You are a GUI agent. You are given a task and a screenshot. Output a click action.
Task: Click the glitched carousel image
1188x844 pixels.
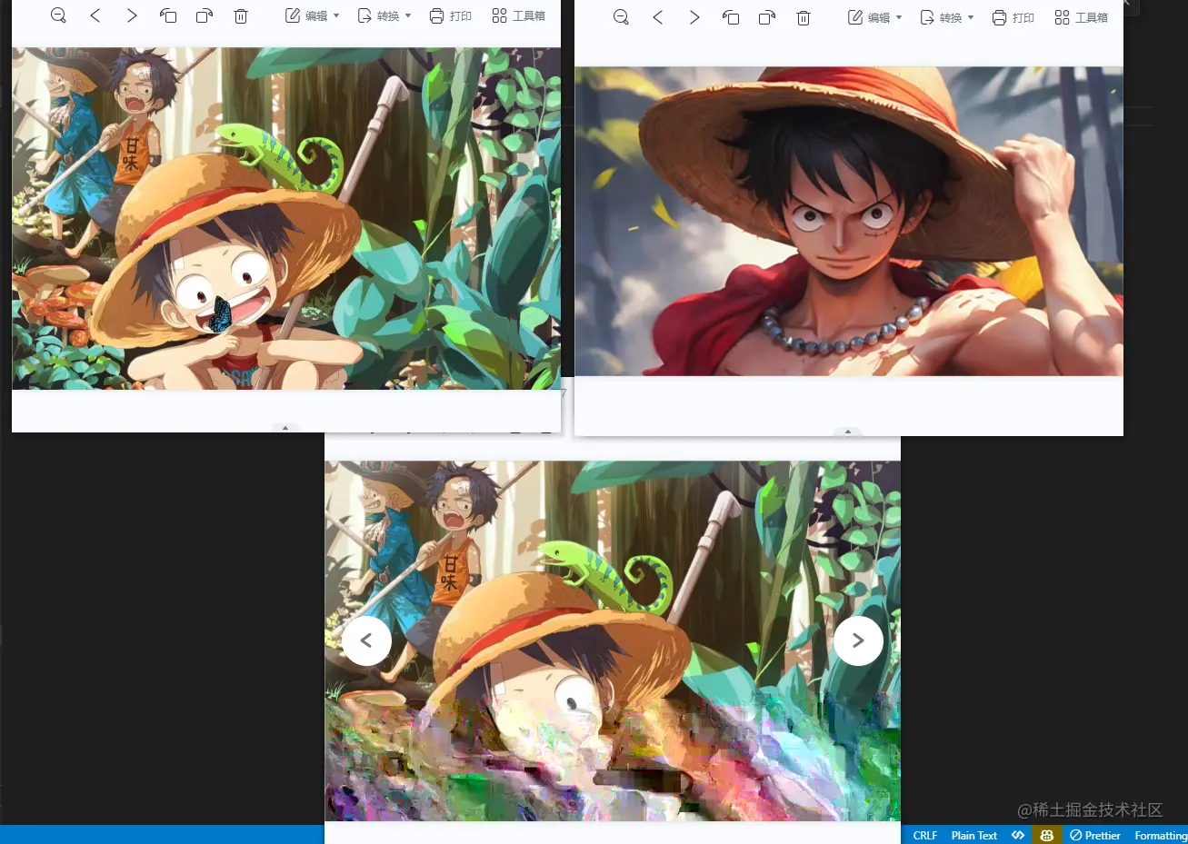click(613, 640)
